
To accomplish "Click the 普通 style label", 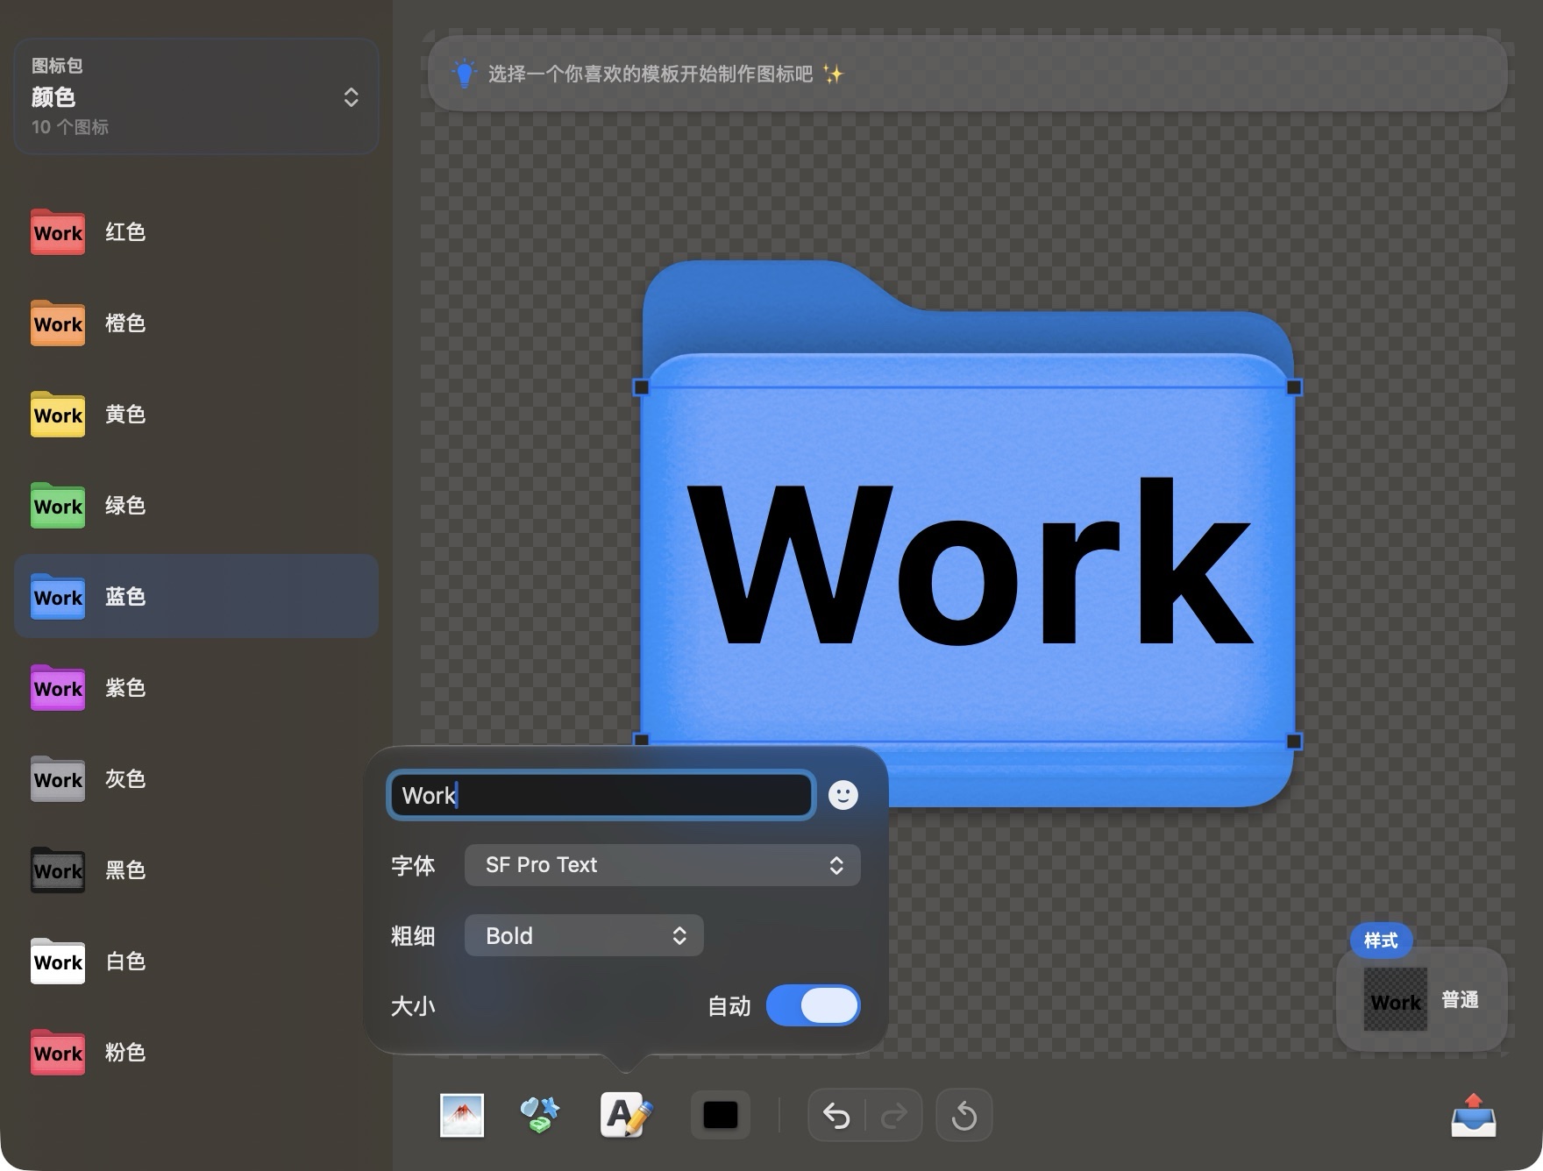I will tap(1460, 1000).
